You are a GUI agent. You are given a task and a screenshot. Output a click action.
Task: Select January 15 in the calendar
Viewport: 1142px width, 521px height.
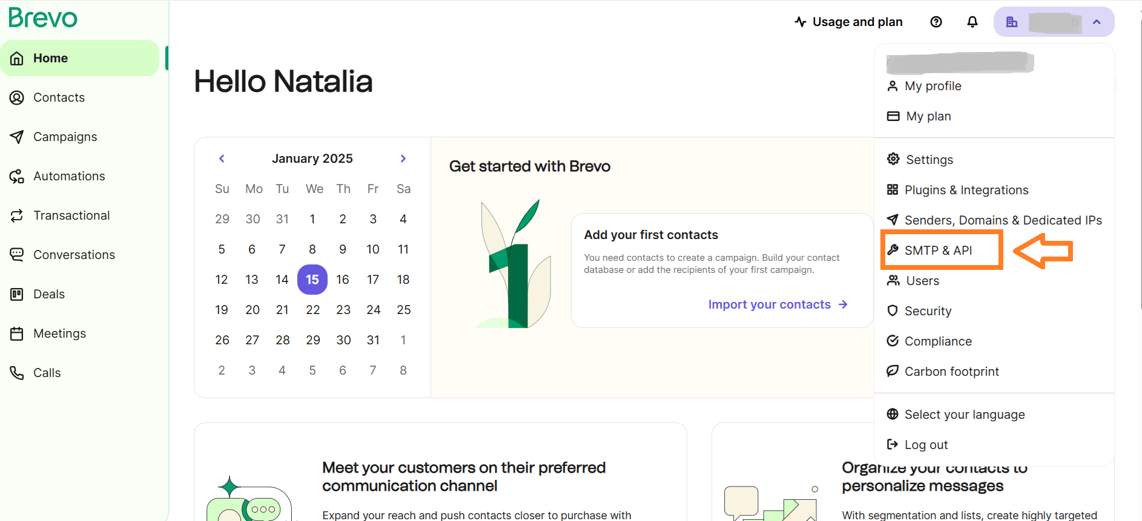click(312, 280)
